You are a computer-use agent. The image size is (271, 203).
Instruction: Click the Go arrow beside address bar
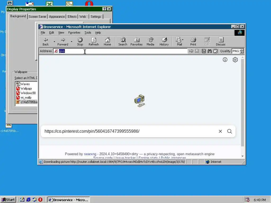191,51
